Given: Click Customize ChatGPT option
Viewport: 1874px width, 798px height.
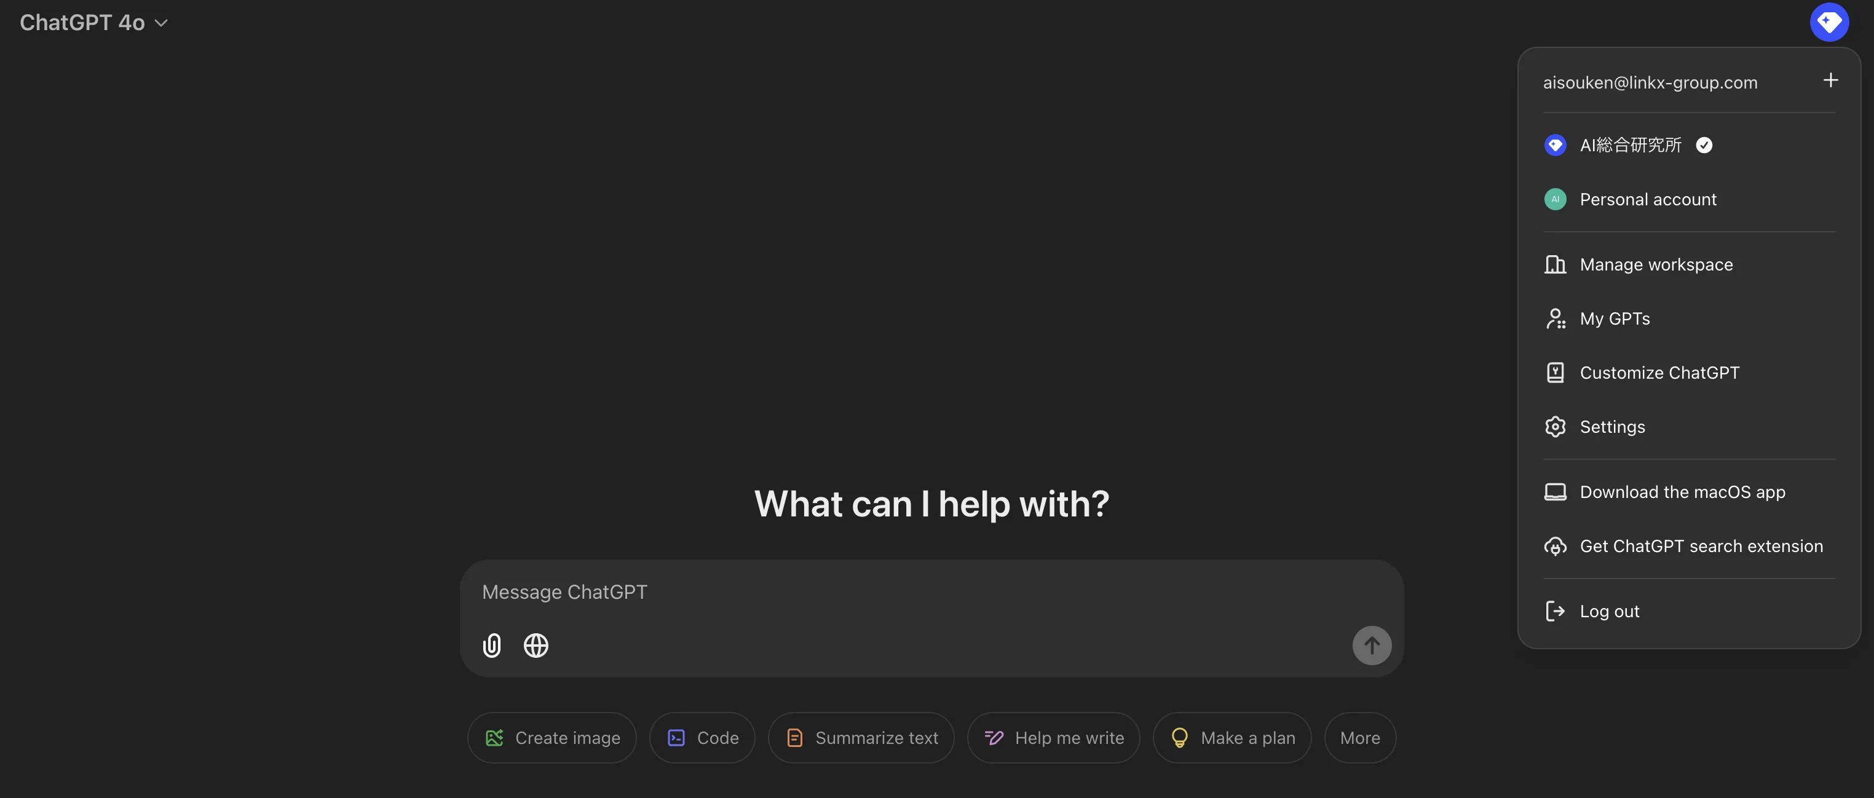Looking at the screenshot, I should tap(1660, 371).
